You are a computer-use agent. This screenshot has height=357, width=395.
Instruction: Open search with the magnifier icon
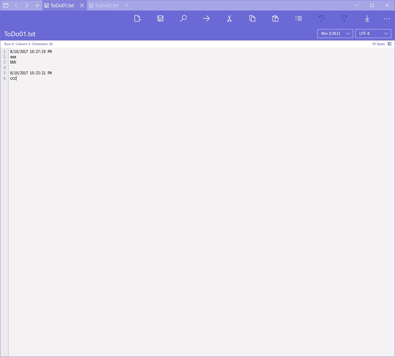click(183, 18)
